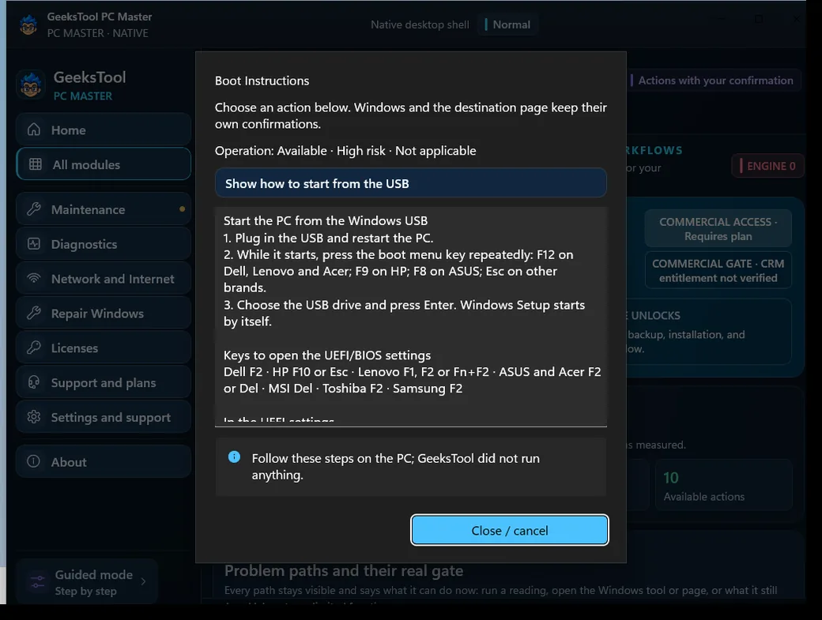The image size is (822, 620).
Task: Select the All modules item
Action: click(104, 164)
